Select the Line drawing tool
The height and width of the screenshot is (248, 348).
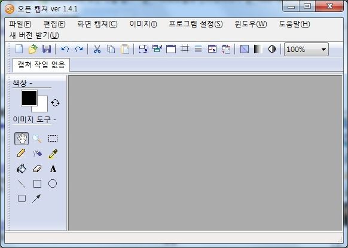(22, 183)
